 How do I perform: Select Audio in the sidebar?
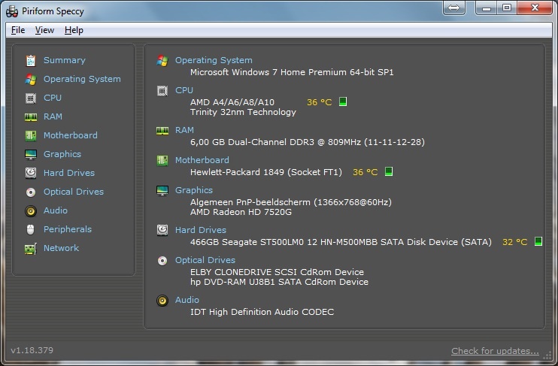(x=56, y=210)
